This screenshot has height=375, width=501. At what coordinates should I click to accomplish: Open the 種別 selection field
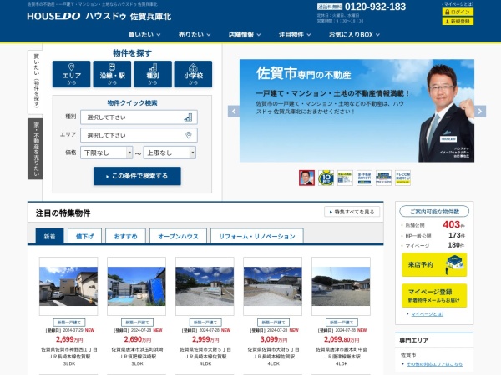pos(139,117)
